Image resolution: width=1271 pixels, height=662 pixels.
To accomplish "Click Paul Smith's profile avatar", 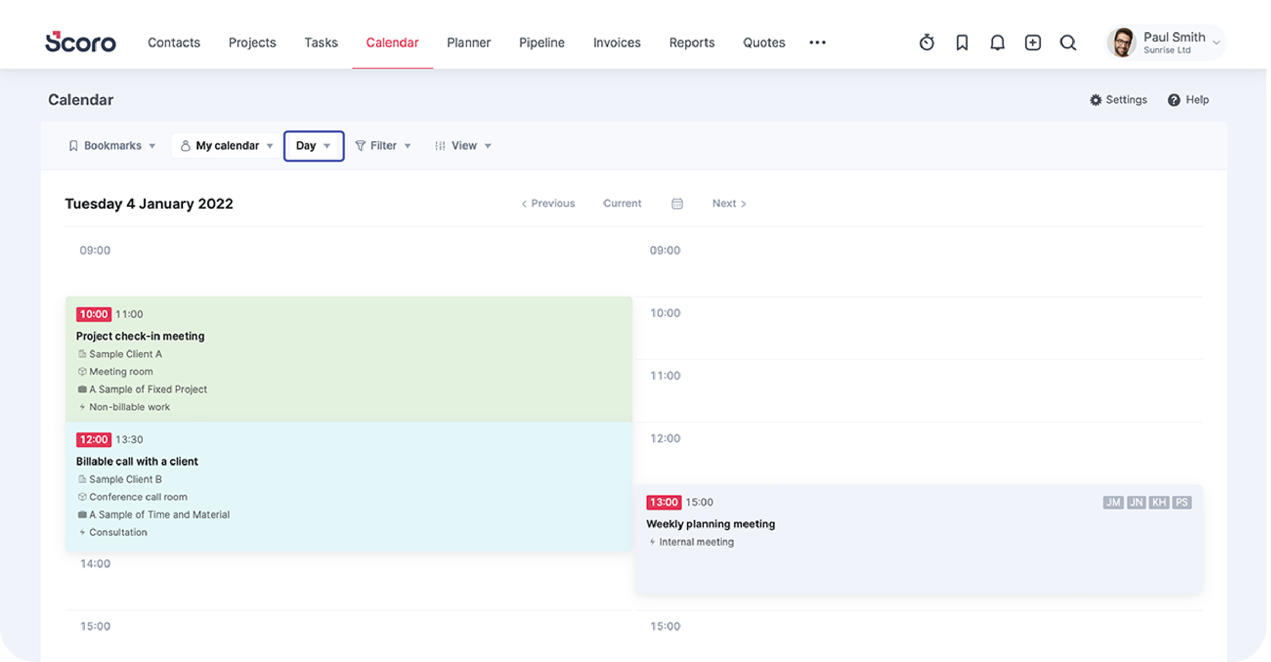I will tap(1122, 43).
